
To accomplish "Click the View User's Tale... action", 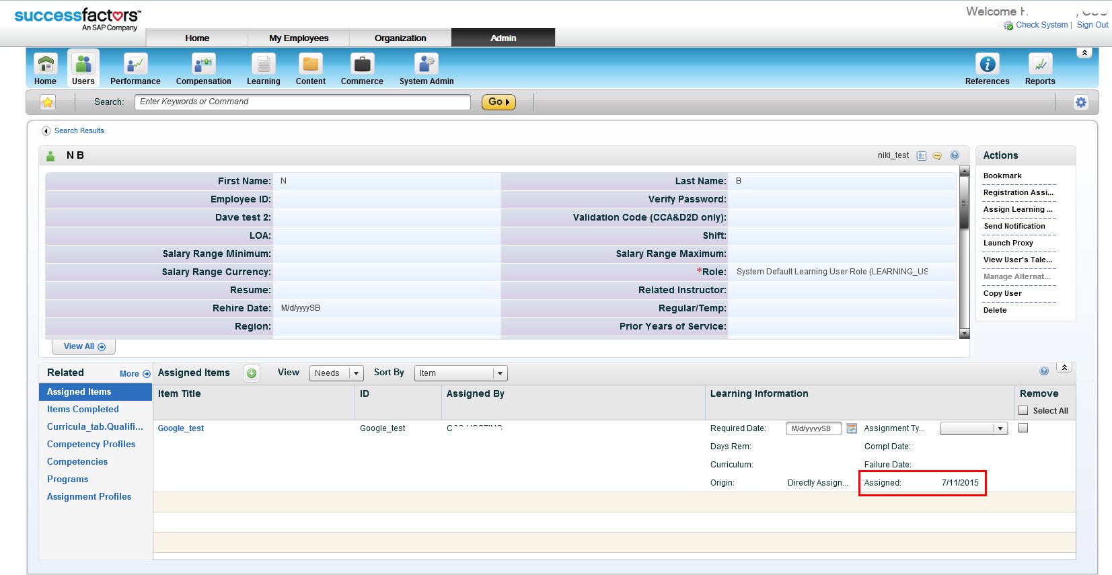I will coord(1018,260).
